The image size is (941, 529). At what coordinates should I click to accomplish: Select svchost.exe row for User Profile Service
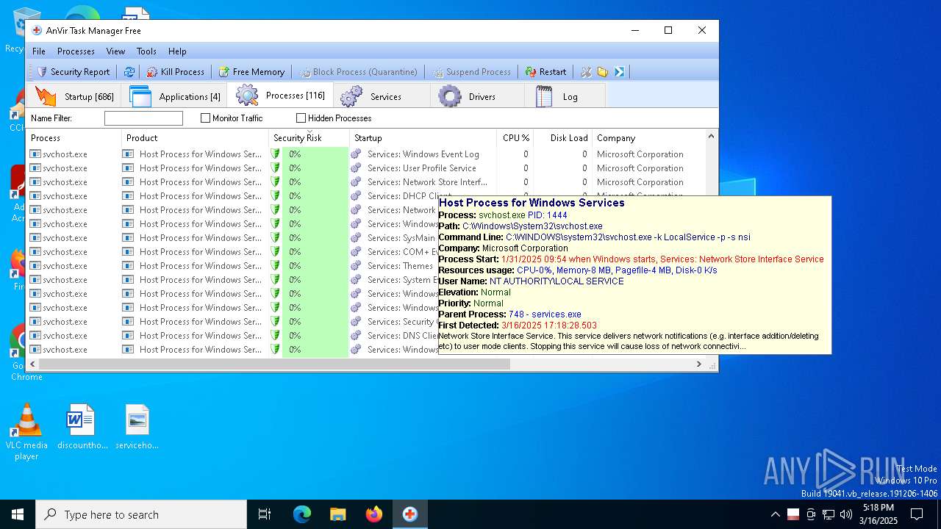tap(366, 168)
